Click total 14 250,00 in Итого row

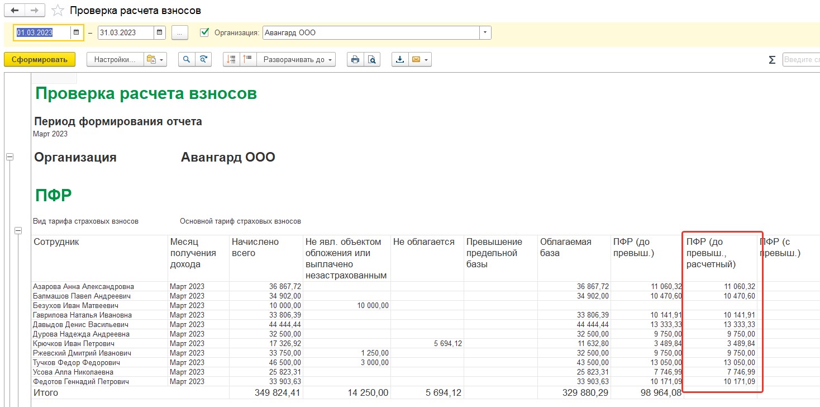coord(368,393)
